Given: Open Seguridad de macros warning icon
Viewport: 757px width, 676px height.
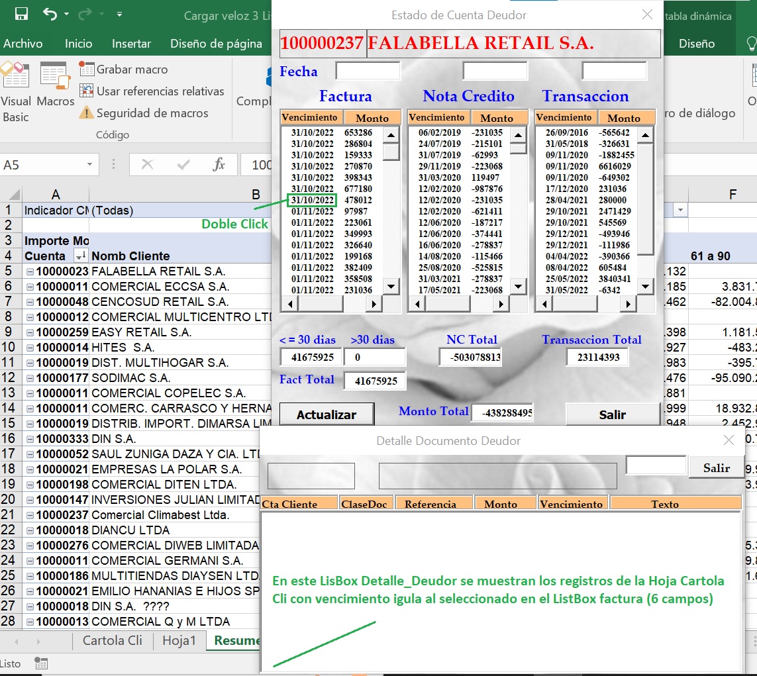Looking at the screenshot, I should point(86,113).
